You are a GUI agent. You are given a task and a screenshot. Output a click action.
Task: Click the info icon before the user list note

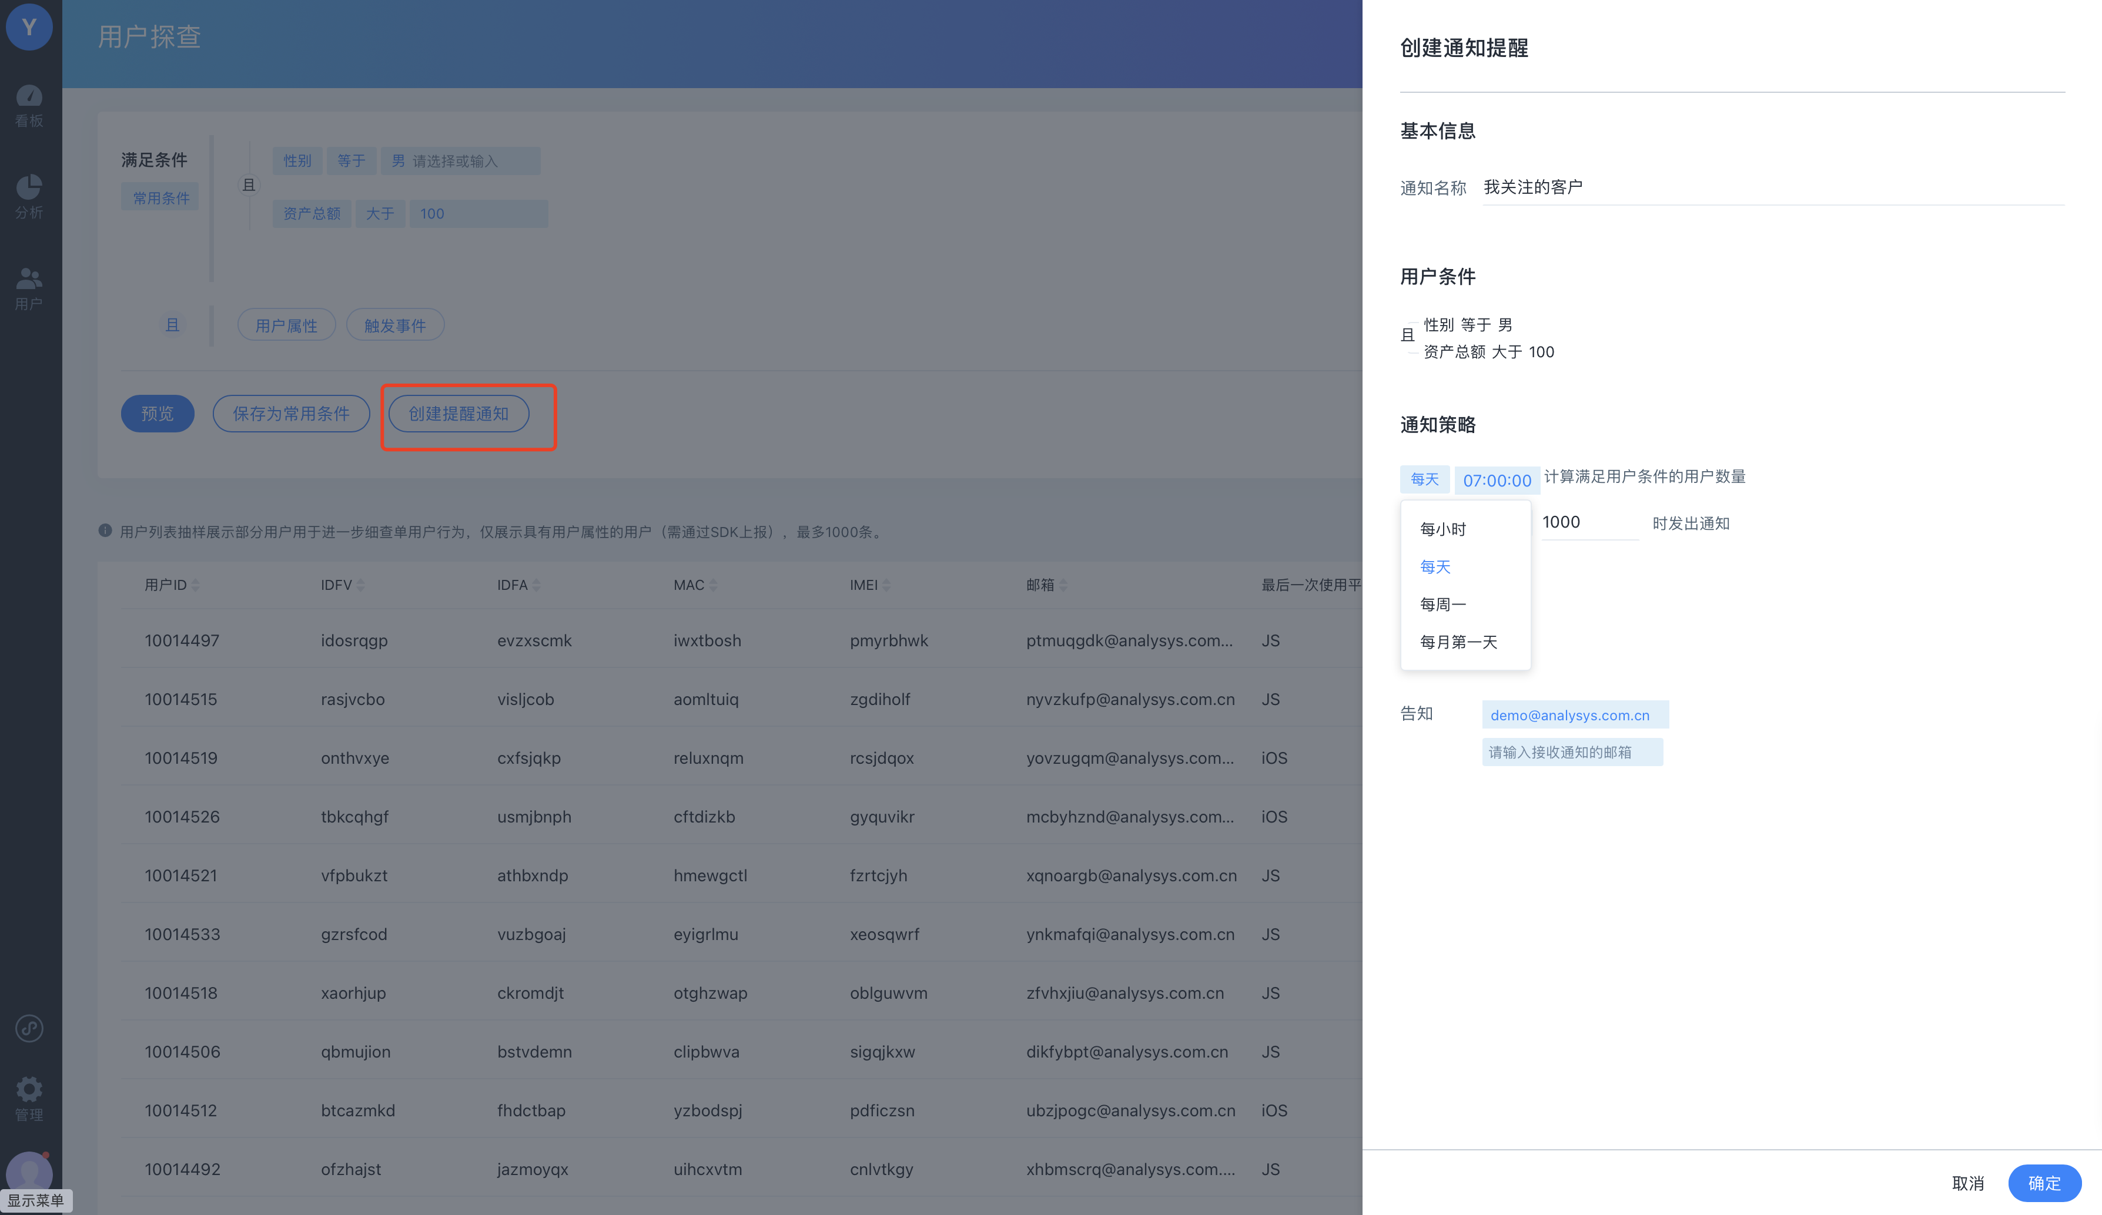click(x=105, y=531)
